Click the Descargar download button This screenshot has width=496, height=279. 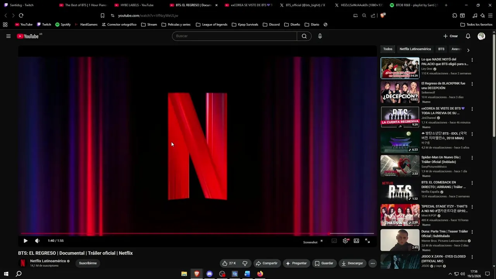(x=352, y=263)
